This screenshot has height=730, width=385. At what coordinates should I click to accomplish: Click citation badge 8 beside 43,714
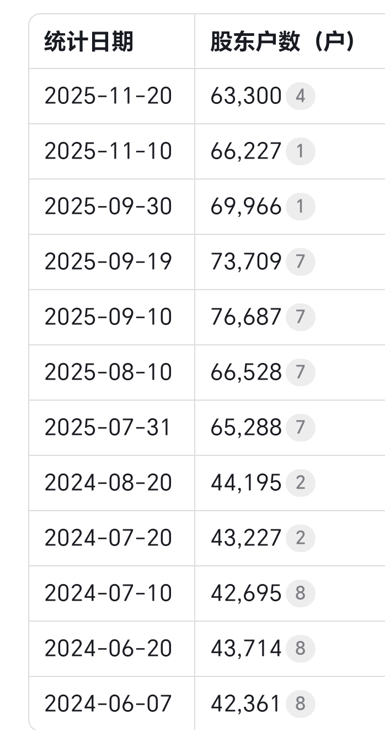point(300,649)
